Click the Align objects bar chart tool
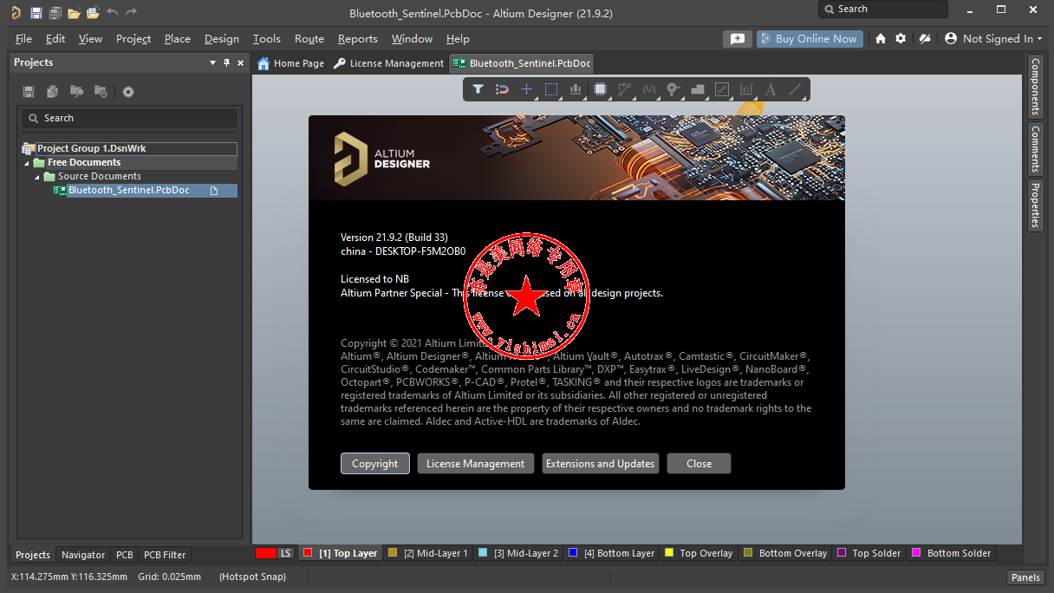1054x593 pixels. pyautogui.click(x=575, y=89)
